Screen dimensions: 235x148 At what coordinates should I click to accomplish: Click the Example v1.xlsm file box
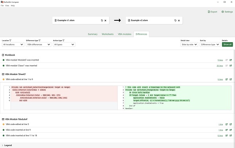(x=81, y=20)
